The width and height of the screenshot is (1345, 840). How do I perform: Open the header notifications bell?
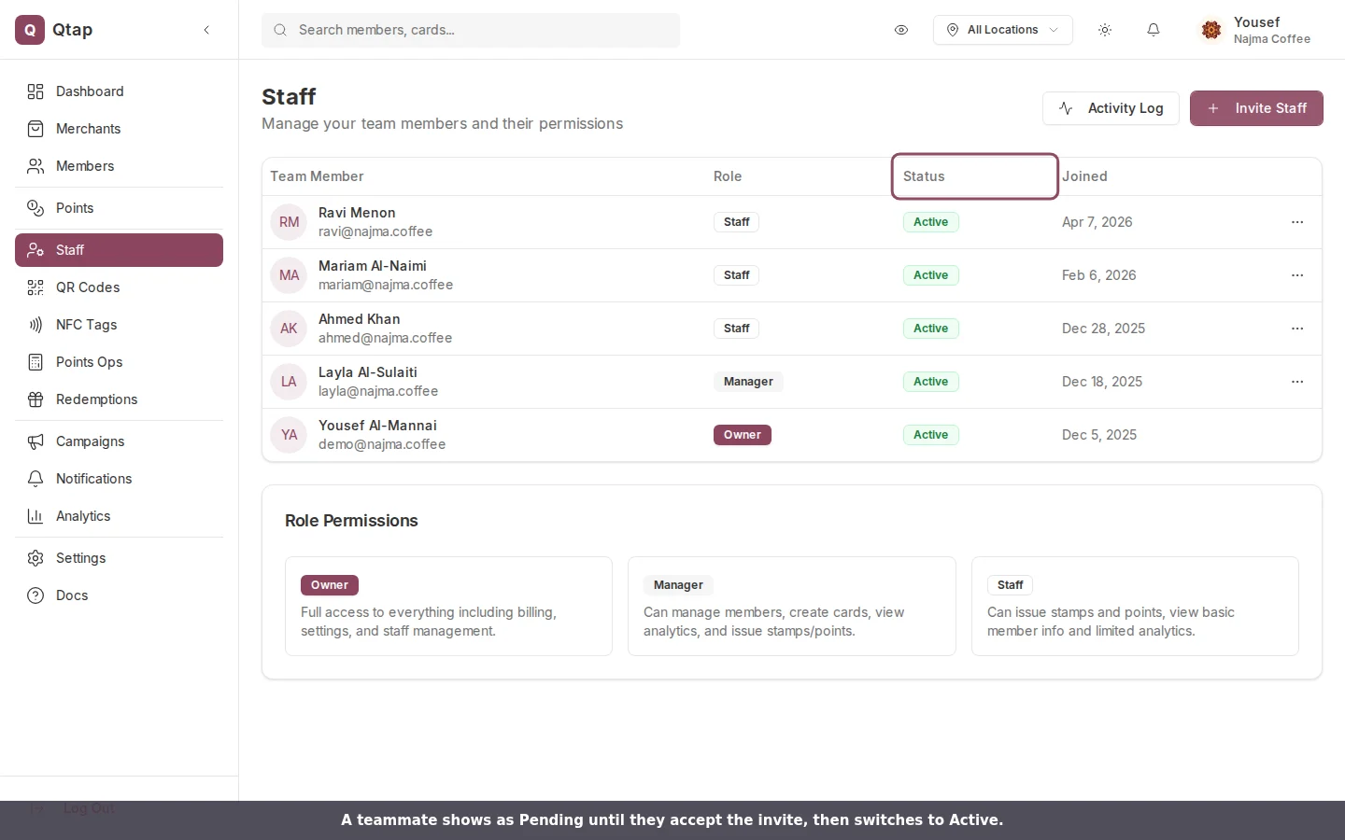tap(1154, 30)
